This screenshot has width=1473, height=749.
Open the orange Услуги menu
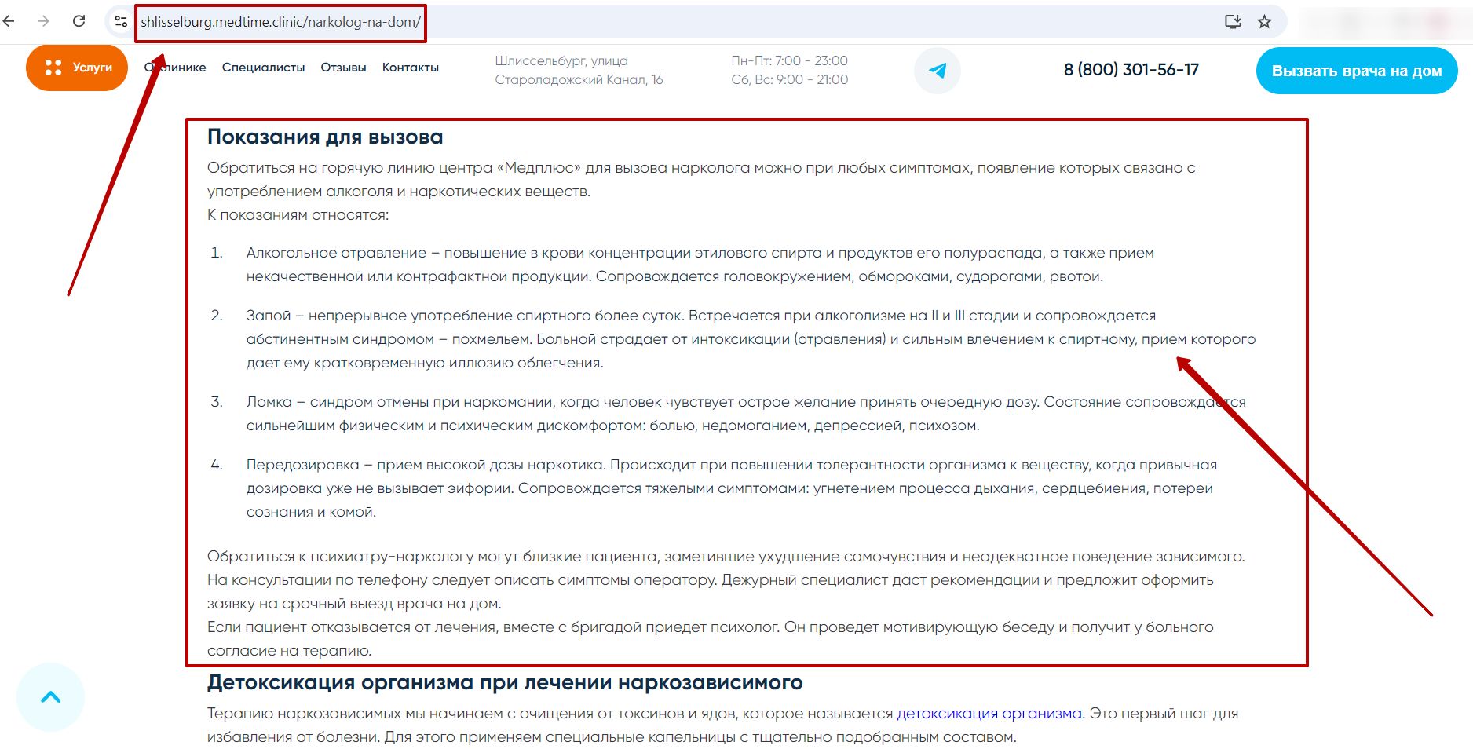click(x=77, y=68)
